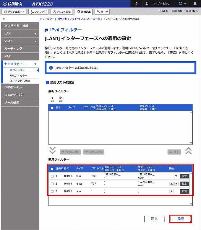The image size is (201, 230).
Task: Open メール通知 in the sidebar
Action: 20,103
